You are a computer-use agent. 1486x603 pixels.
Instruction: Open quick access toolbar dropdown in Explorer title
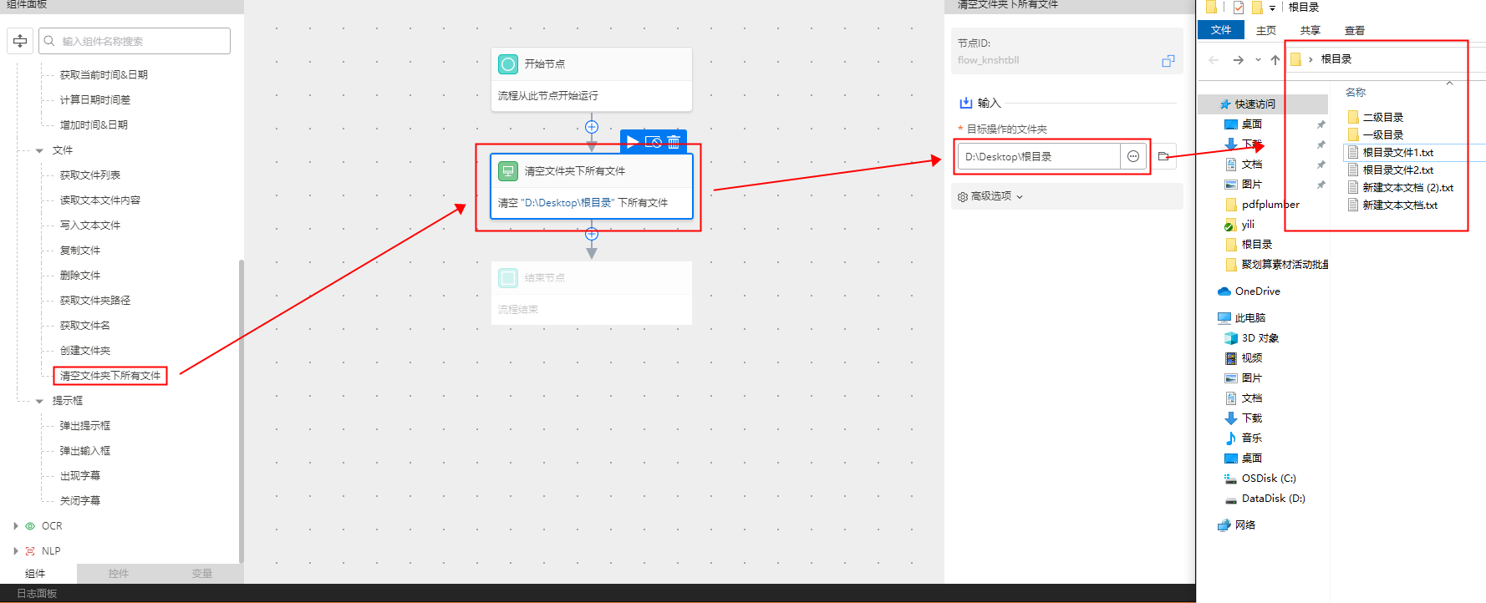coord(1272,8)
